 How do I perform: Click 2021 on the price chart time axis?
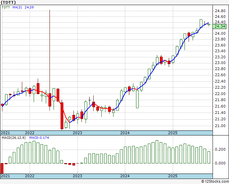tap(5, 133)
